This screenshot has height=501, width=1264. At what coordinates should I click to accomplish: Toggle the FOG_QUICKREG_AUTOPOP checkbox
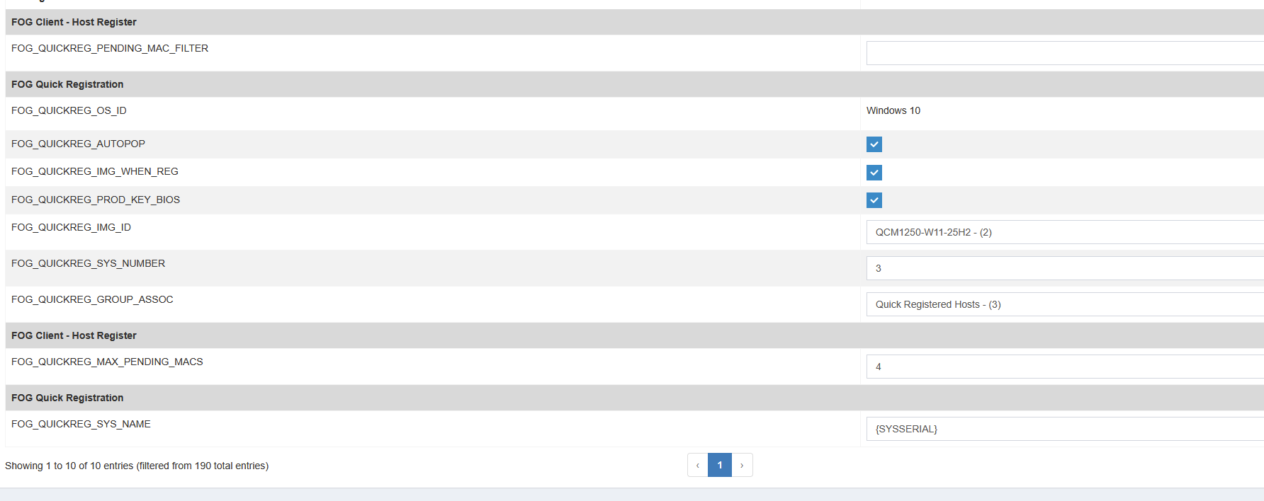point(874,144)
